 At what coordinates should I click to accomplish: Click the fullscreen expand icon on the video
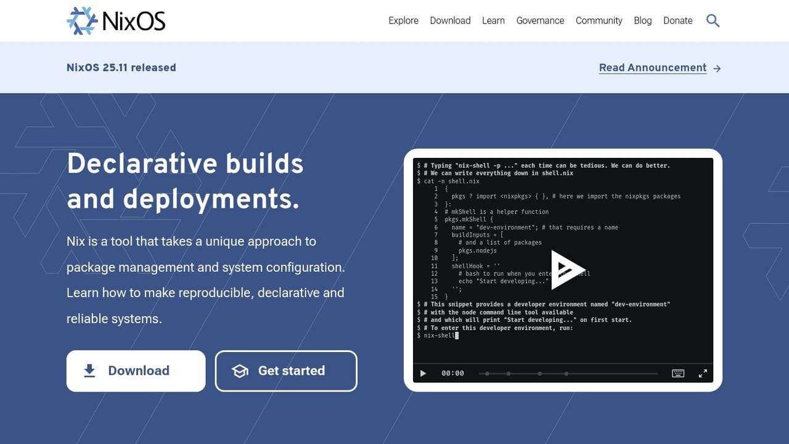click(x=702, y=373)
